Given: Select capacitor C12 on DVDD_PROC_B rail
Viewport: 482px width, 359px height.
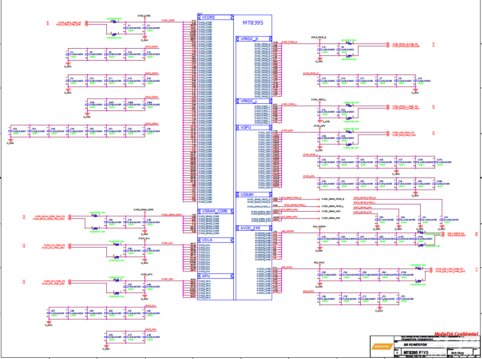Looking at the screenshot, I should tap(321, 50).
